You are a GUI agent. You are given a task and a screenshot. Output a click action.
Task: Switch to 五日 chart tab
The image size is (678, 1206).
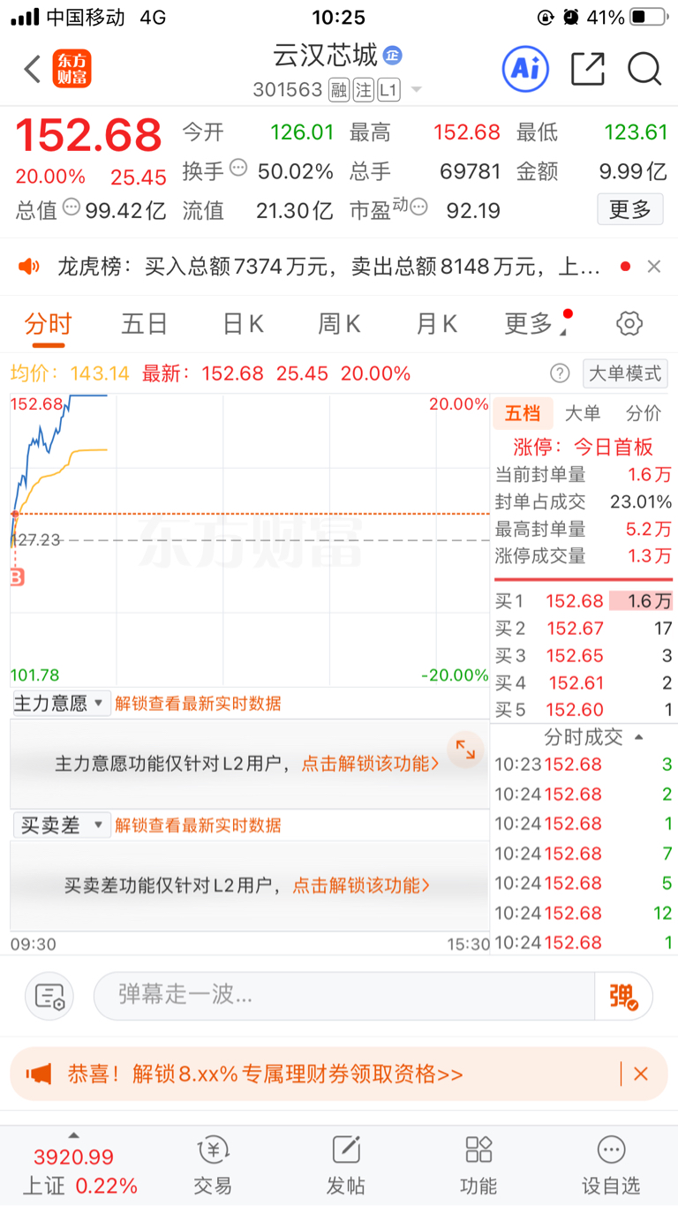(x=145, y=324)
